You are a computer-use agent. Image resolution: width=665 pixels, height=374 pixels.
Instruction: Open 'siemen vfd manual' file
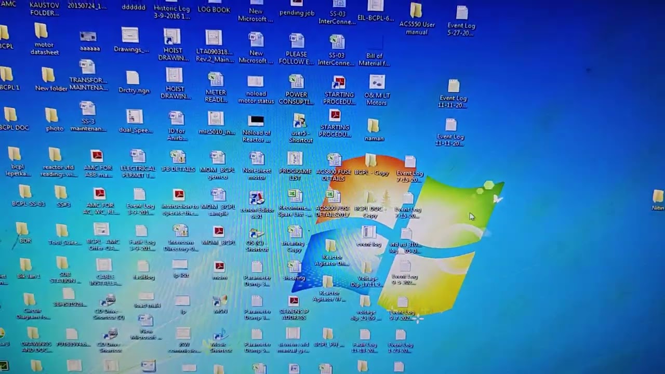(293, 341)
